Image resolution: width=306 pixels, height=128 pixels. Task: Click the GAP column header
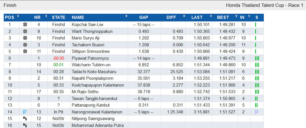pyautogui.click(x=144, y=17)
